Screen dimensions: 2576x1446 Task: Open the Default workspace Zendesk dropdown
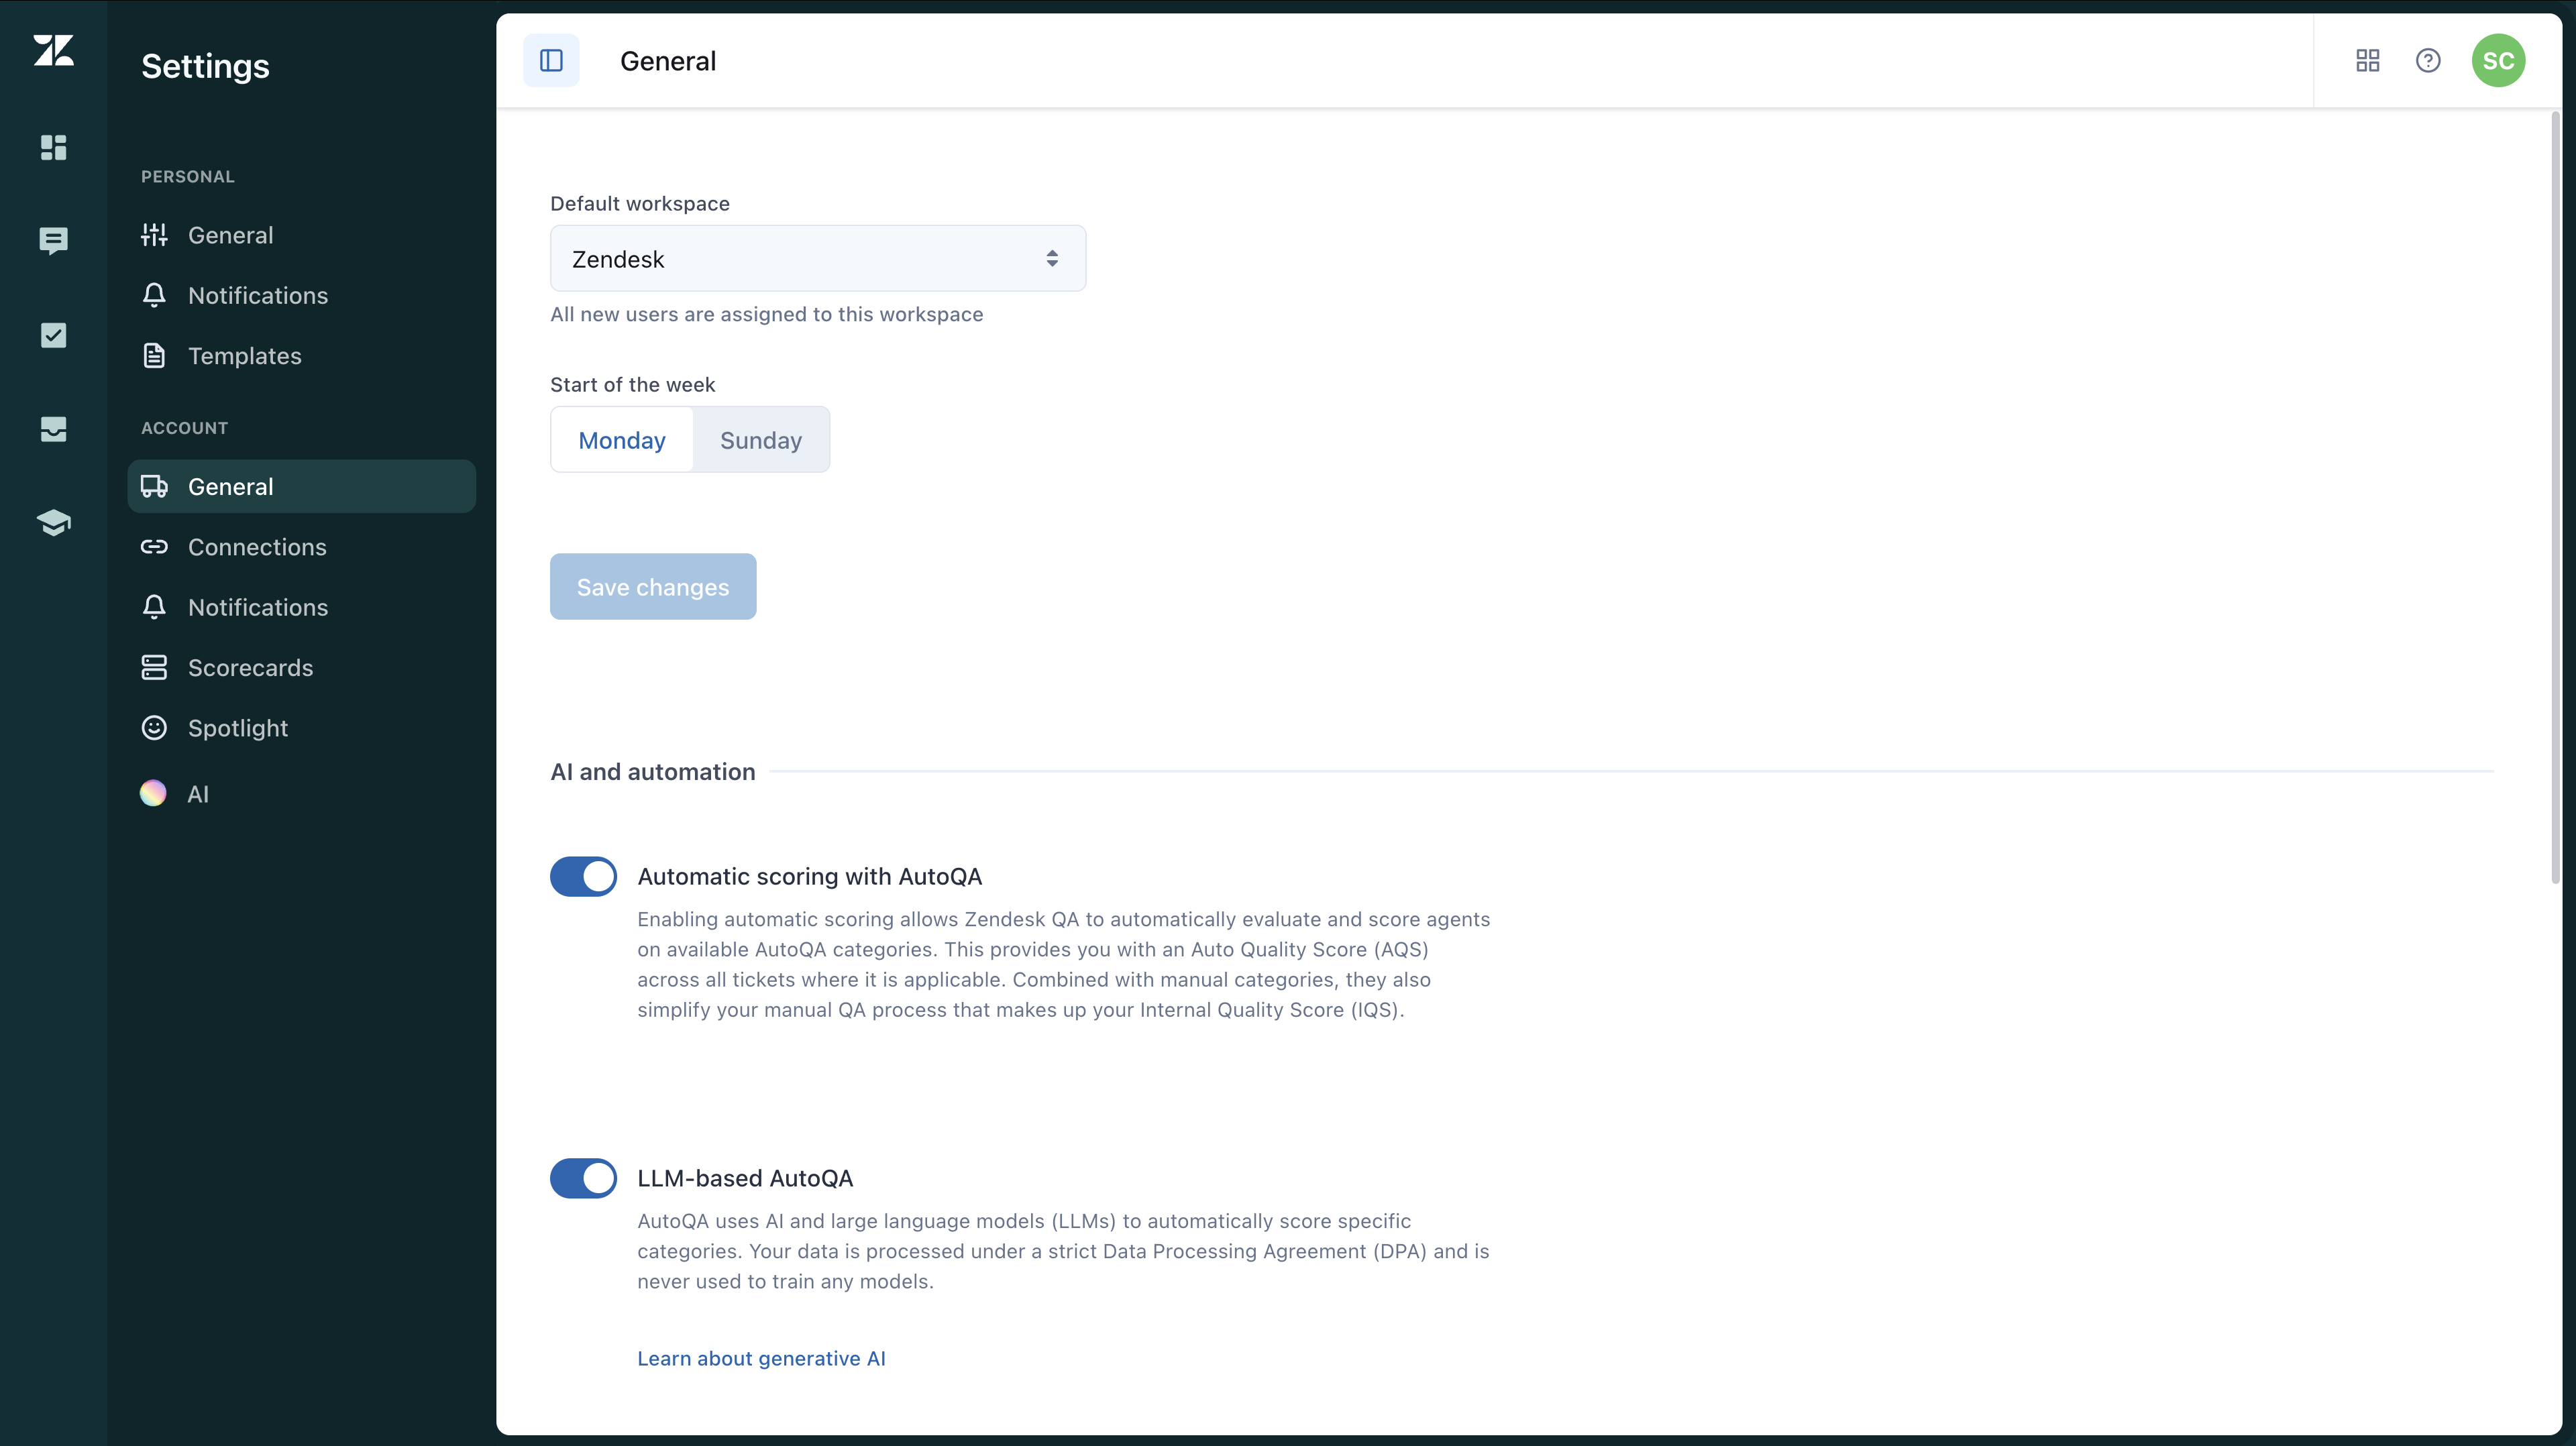[817, 259]
